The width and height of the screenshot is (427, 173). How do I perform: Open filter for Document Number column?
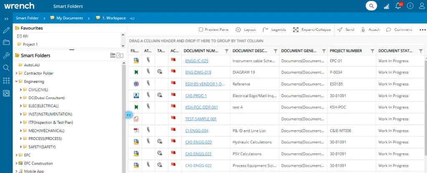226,51
